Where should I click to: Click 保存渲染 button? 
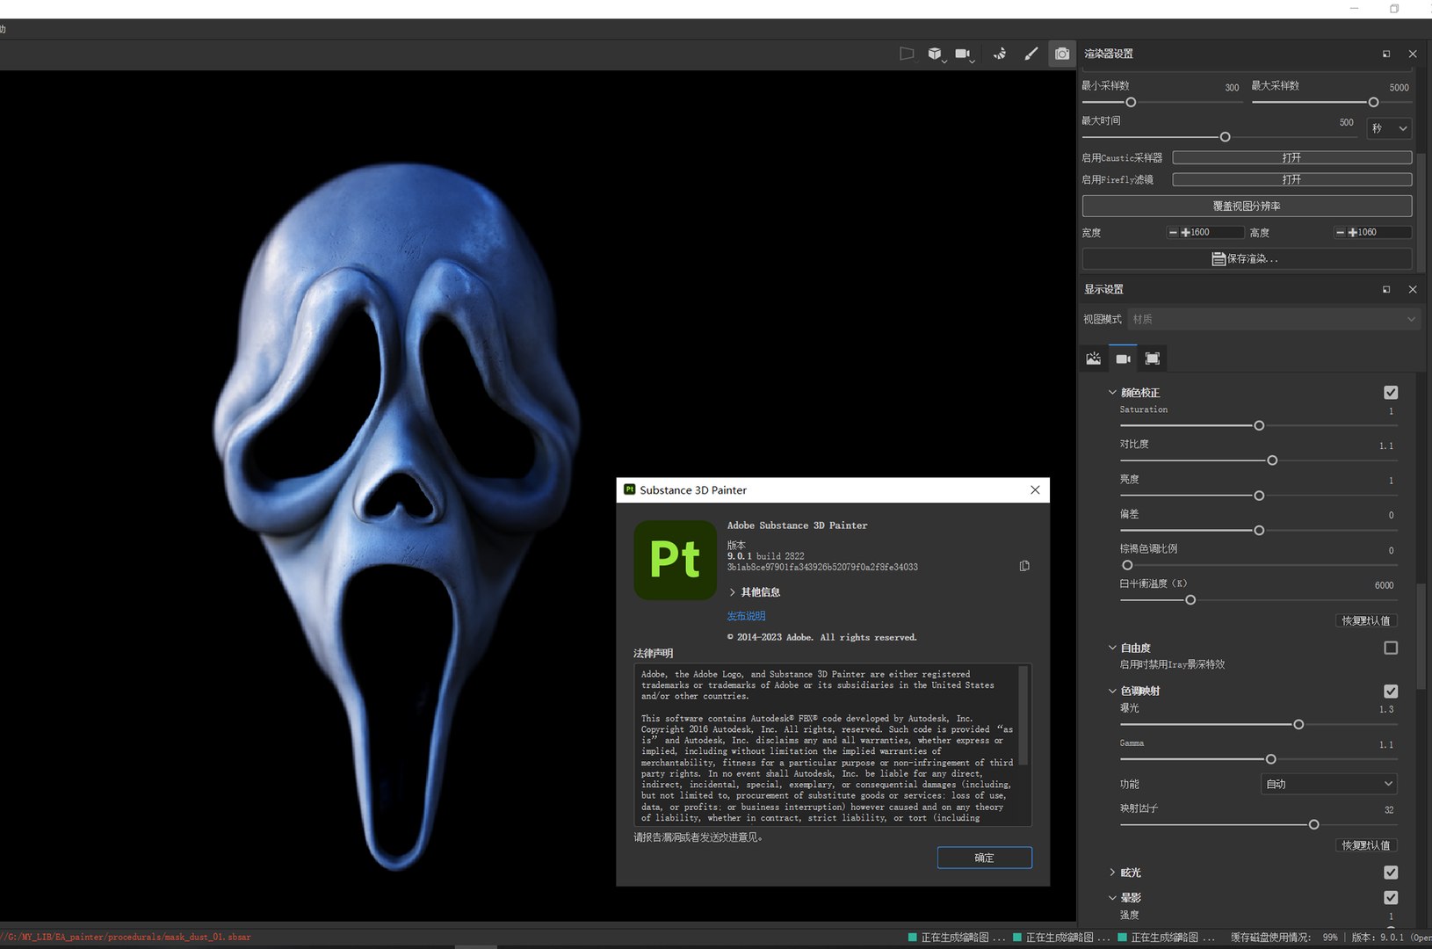point(1247,259)
